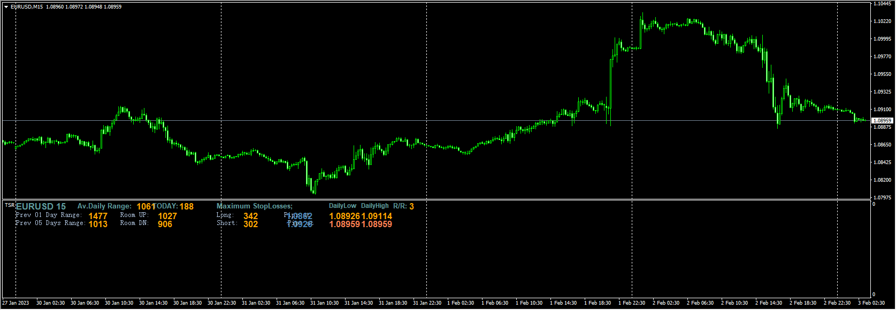Click the 27 Jan 2023 date label

[16, 303]
